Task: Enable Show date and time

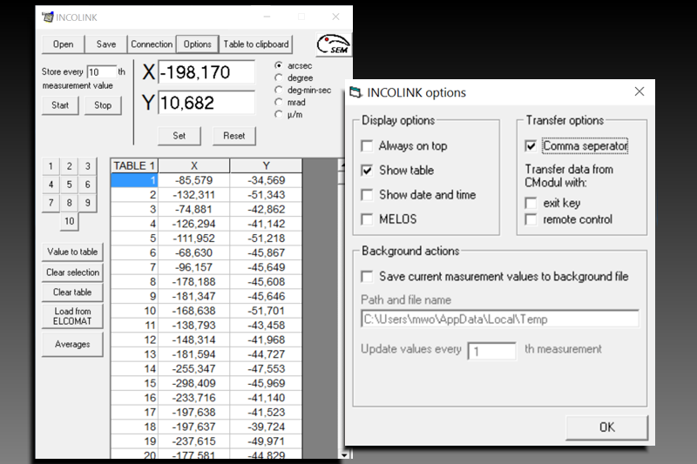Action: pyautogui.click(x=367, y=195)
